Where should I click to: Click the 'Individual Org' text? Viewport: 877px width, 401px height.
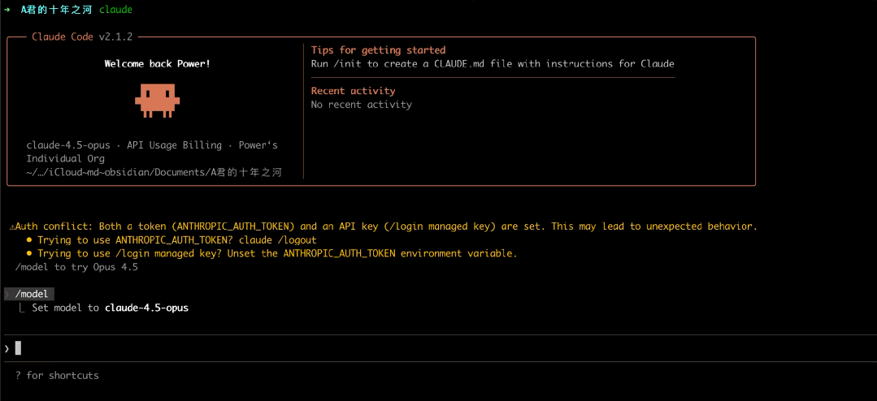pyautogui.click(x=65, y=158)
